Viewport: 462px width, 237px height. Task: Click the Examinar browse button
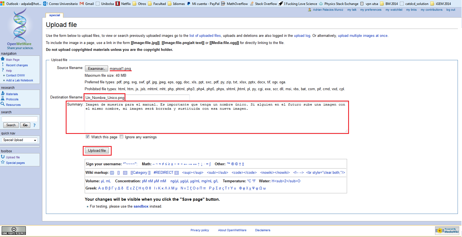tap(96, 68)
